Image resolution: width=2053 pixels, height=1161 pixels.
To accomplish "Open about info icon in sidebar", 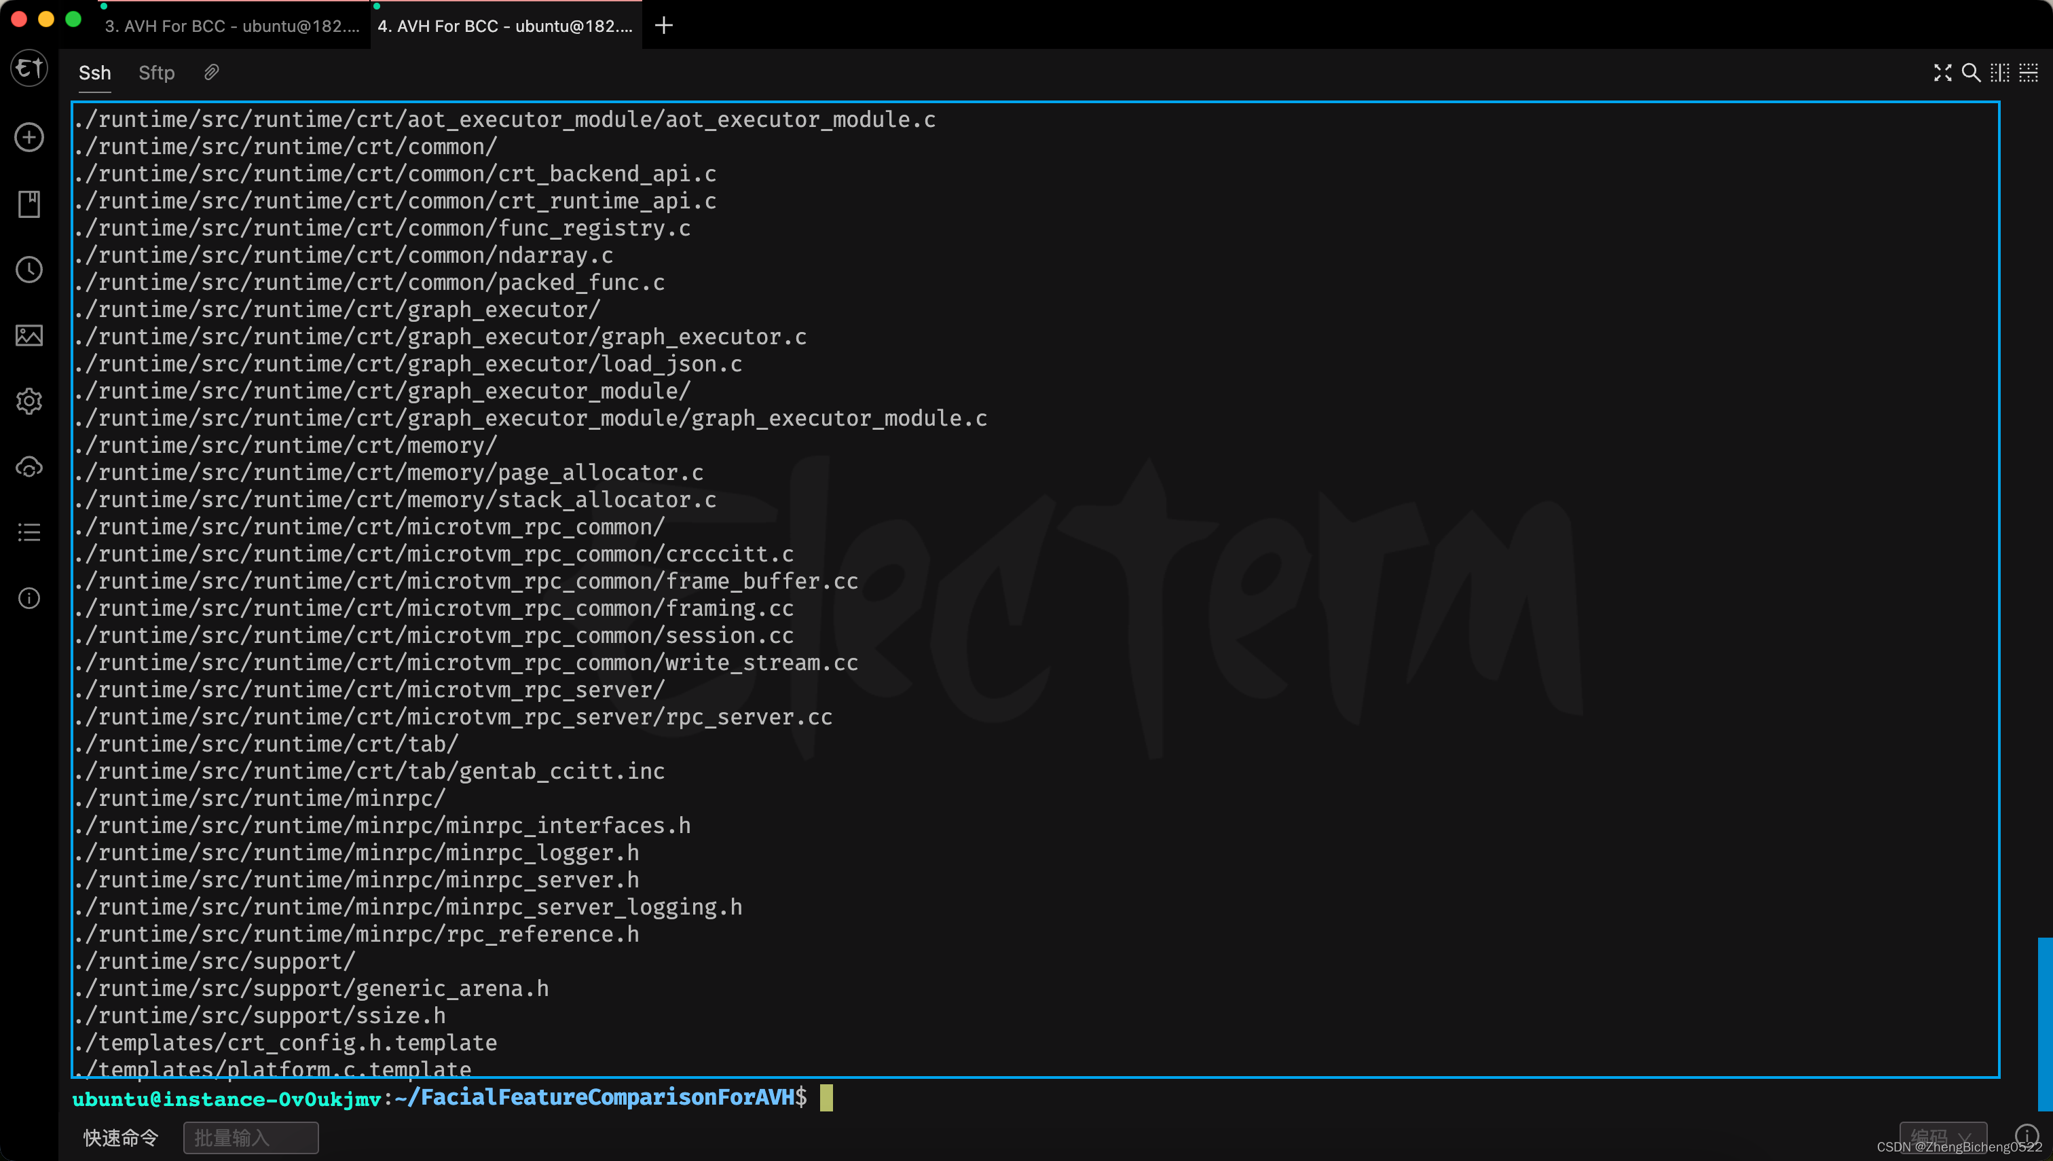I will tap(29, 598).
